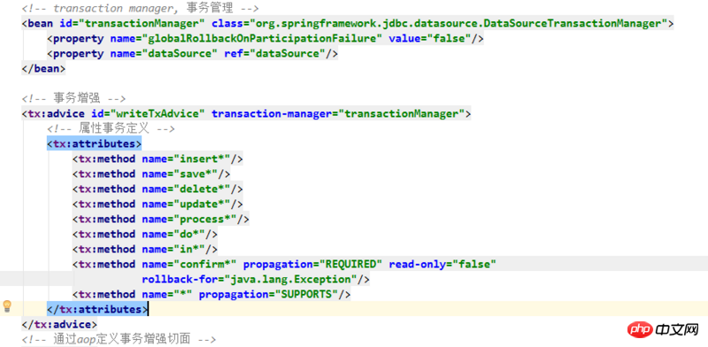Click the do* tx:method line
The width and height of the screenshot is (708, 347).
pyautogui.click(x=145, y=234)
